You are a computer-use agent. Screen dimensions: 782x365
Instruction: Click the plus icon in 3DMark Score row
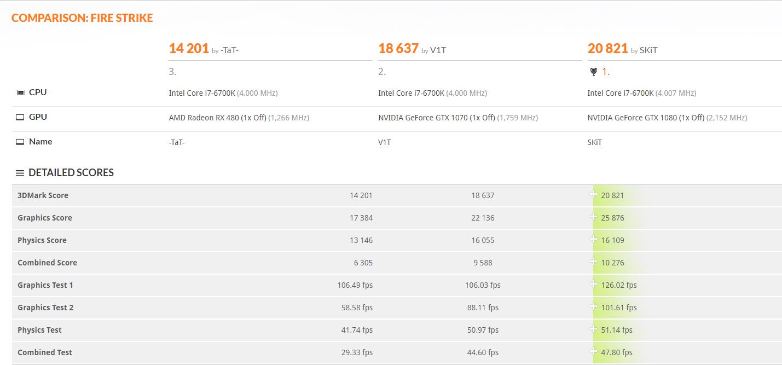click(594, 194)
